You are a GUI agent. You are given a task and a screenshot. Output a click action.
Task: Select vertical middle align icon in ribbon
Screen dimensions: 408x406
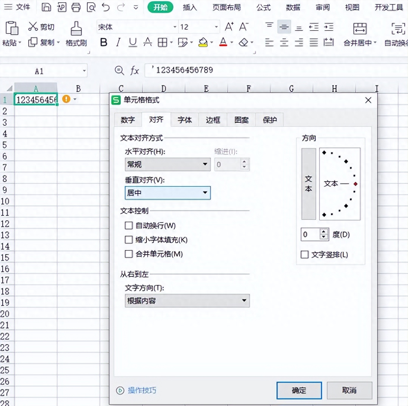284,27
